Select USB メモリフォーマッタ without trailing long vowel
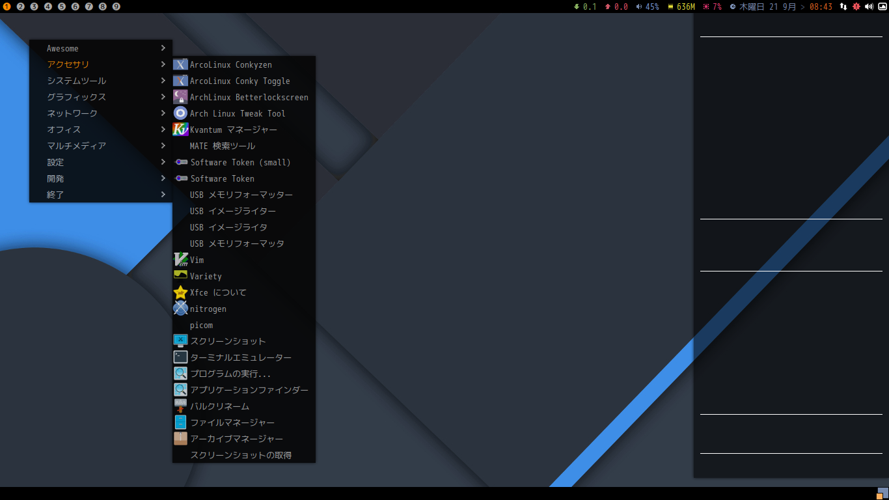This screenshot has width=889, height=500. pyautogui.click(x=244, y=243)
